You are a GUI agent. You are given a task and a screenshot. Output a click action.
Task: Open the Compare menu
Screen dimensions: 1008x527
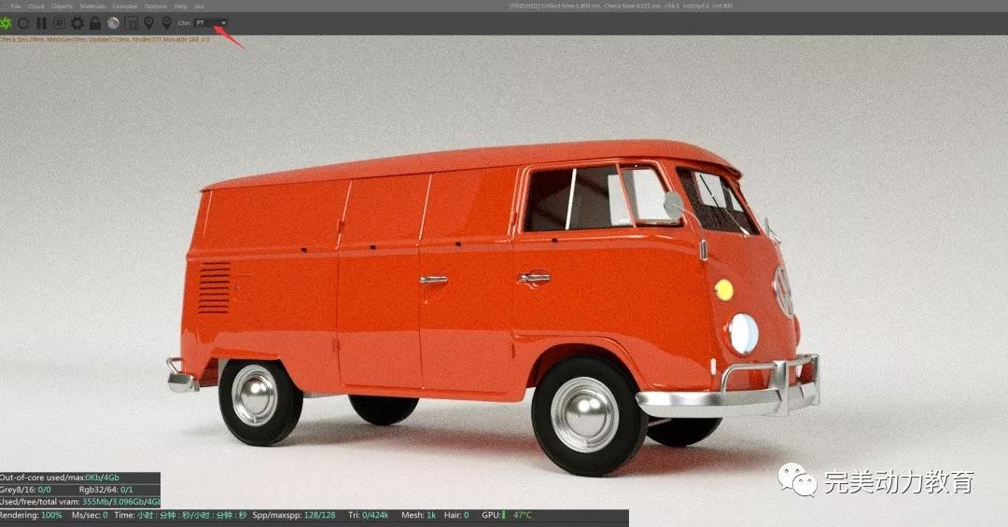[125, 6]
